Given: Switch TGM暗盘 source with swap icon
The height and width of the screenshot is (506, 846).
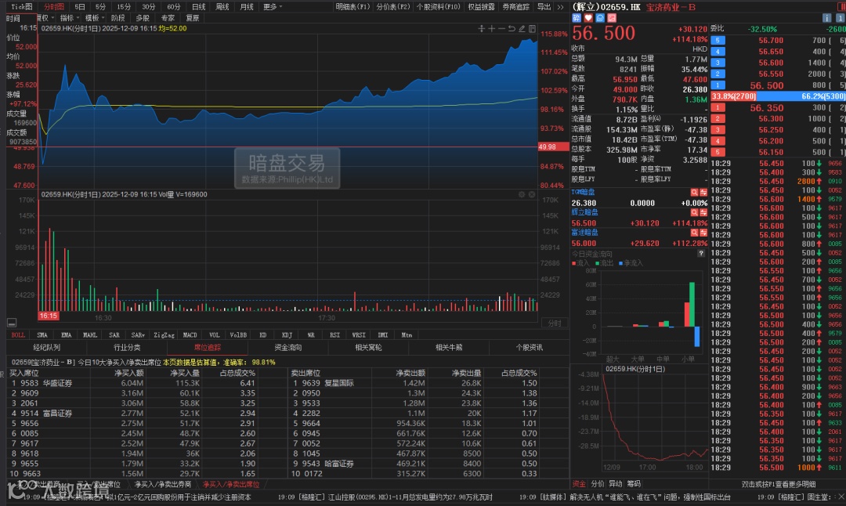Looking at the screenshot, I should pyautogui.click(x=703, y=192).
